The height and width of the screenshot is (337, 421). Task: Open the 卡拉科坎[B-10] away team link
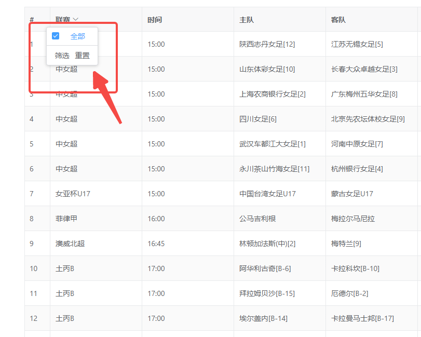pyautogui.click(x=357, y=268)
